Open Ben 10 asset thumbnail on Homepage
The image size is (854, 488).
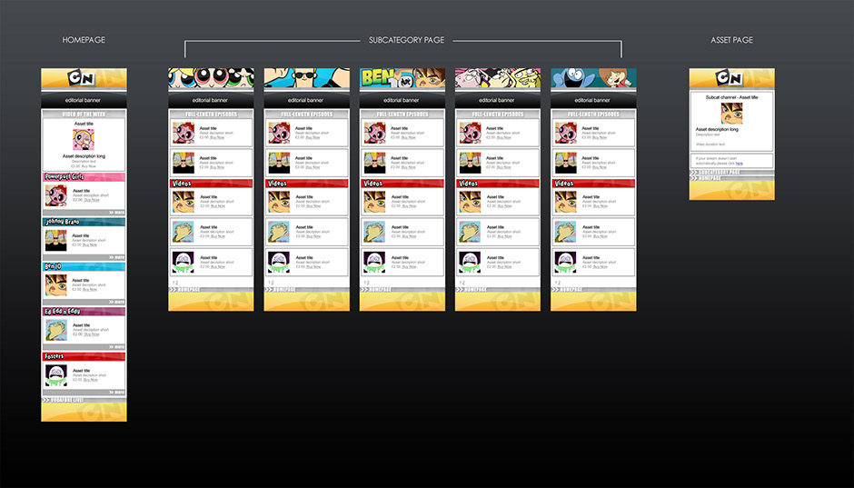point(56,285)
